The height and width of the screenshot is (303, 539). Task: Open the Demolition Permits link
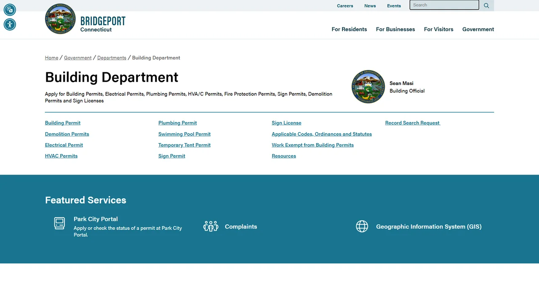coord(67,134)
